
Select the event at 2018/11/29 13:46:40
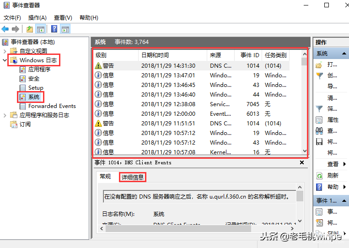192,94
